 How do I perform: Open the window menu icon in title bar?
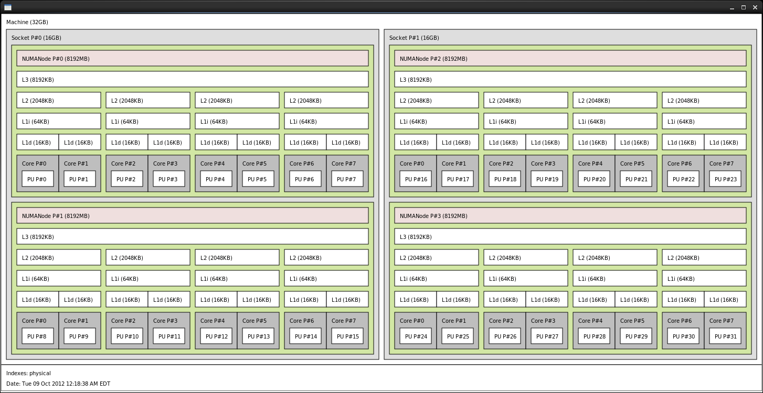(x=8, y=7)
